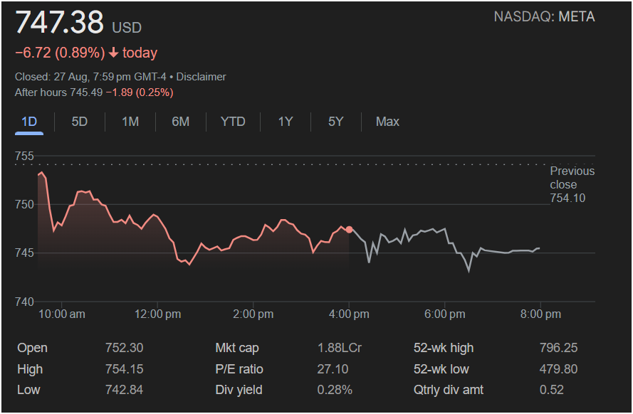
Task: Choose the 5Y chart range
Action: (x=336, y=122)
